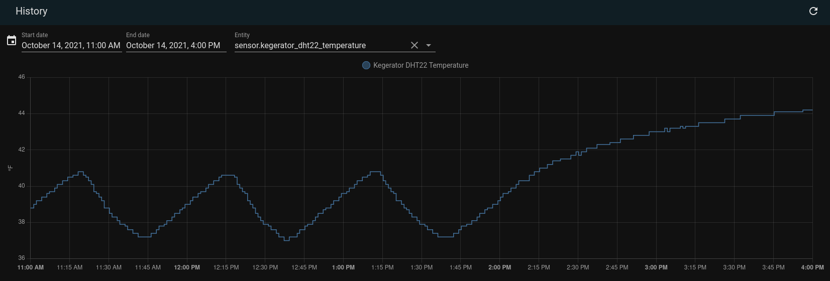830x281 pixels.
Task: Click the 3:45 PM axis label
Action: coord(773,267)
